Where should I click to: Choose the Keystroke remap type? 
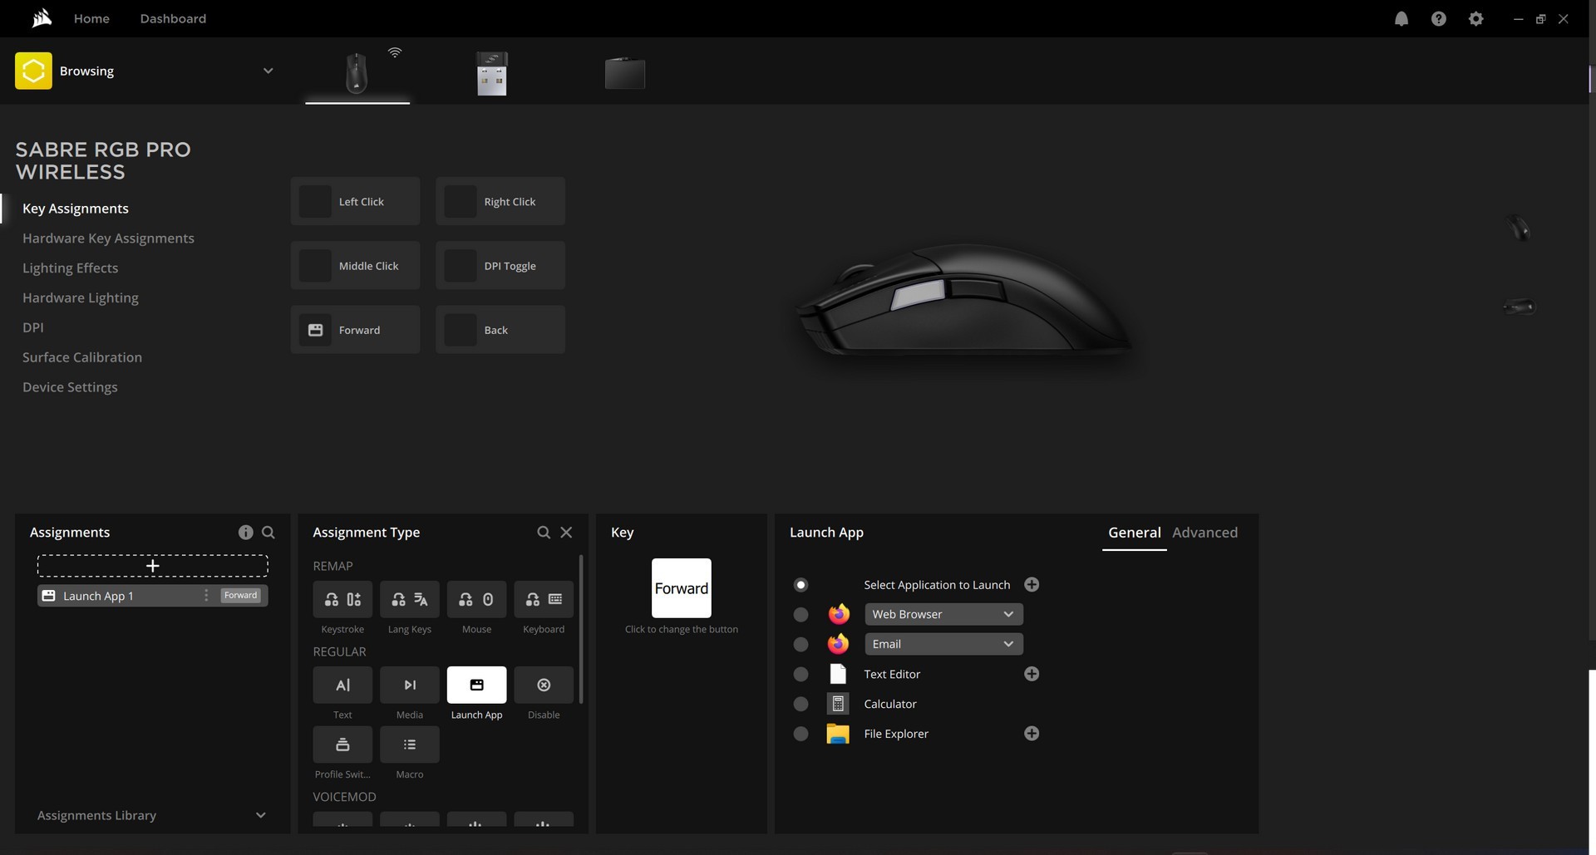(342, 599)
